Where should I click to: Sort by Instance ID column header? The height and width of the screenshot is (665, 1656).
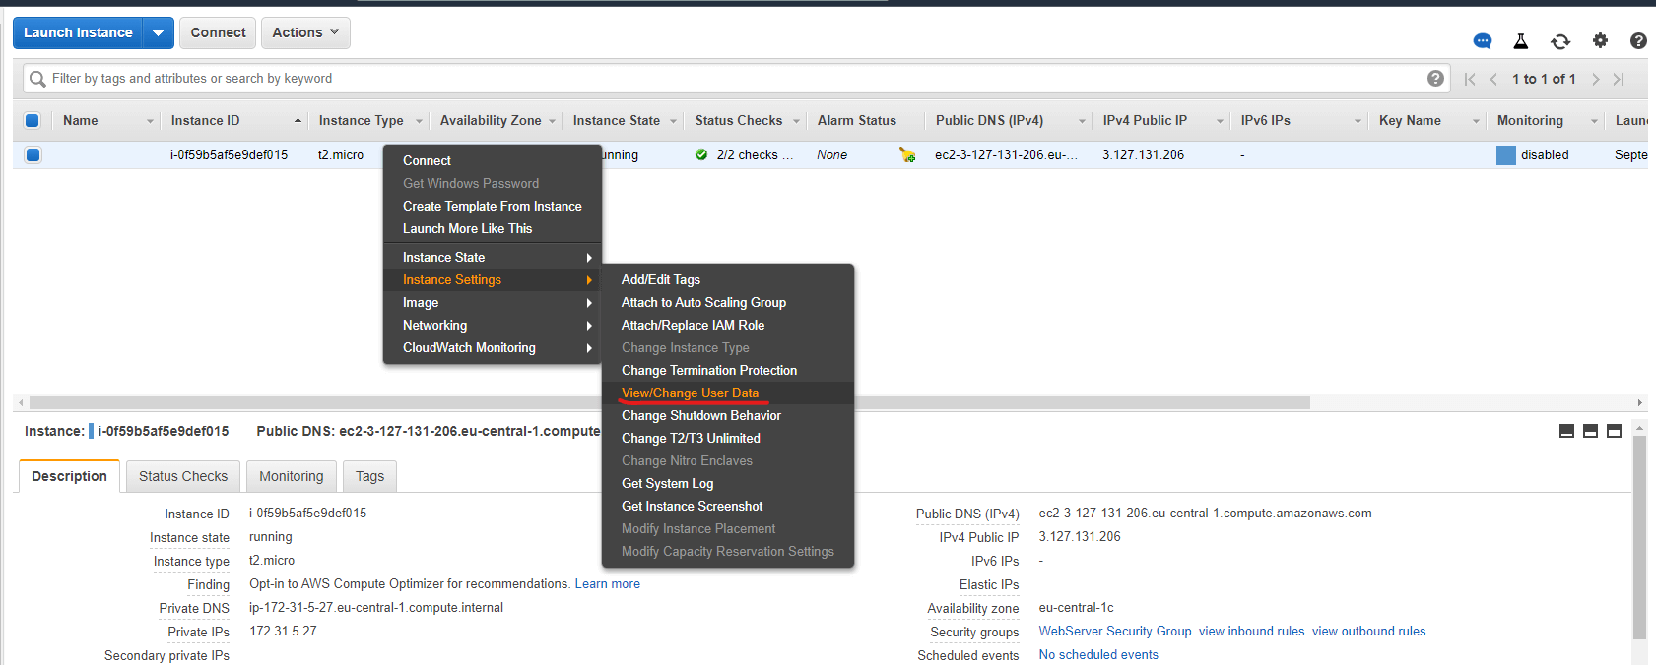205,120
